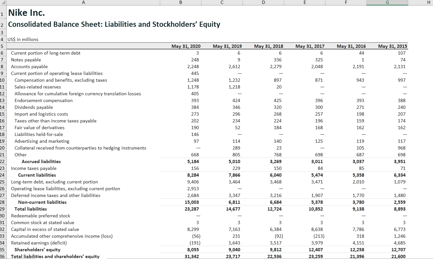The height and width of the screenshot is (259, 433).
Task: Click the 'May 31, 2019' column heading
Action: tap(227, 46)
